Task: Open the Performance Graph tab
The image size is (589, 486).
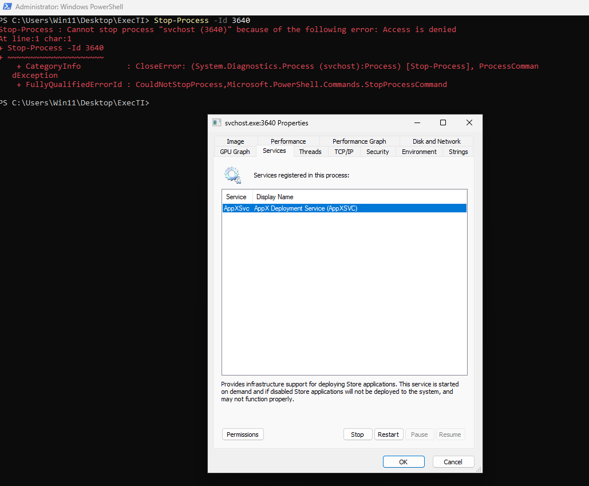Action: pyautogui.click(x=359, y=141)
